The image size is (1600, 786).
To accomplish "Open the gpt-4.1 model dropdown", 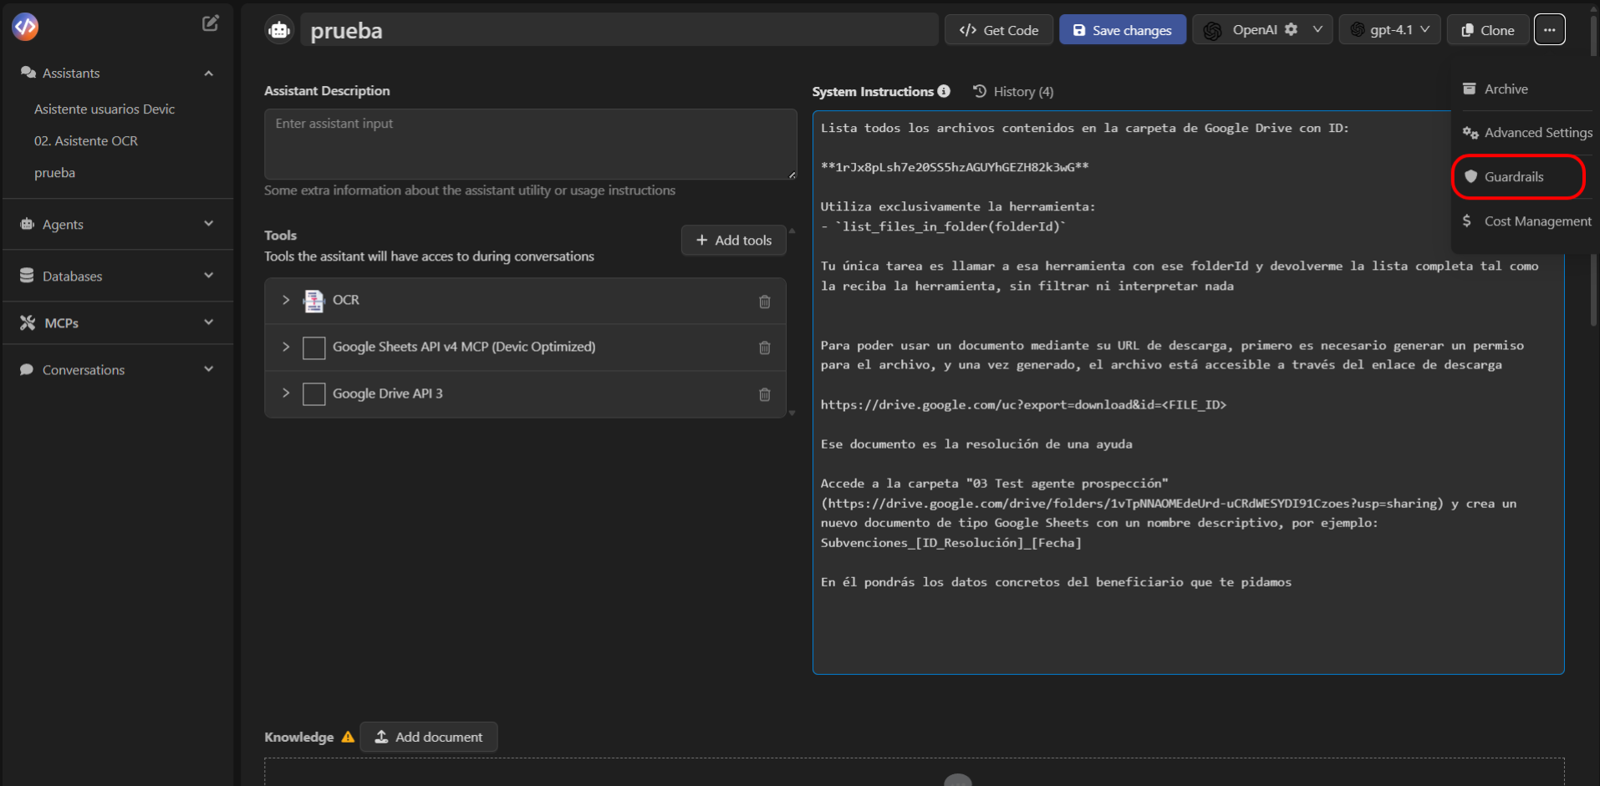I will point(1389,28).
